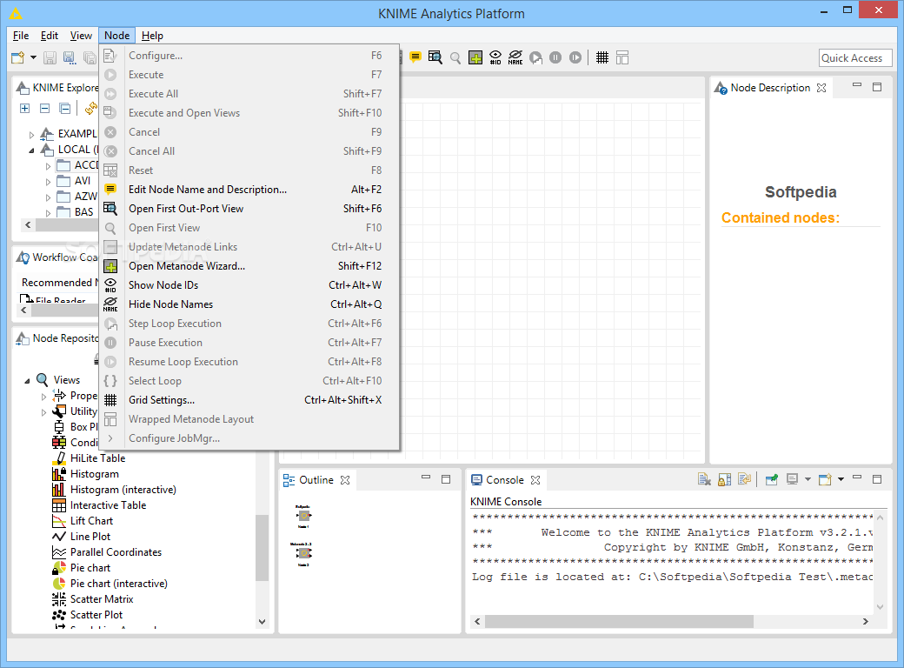Select the Scatter Matrix node

pos(102,598)
